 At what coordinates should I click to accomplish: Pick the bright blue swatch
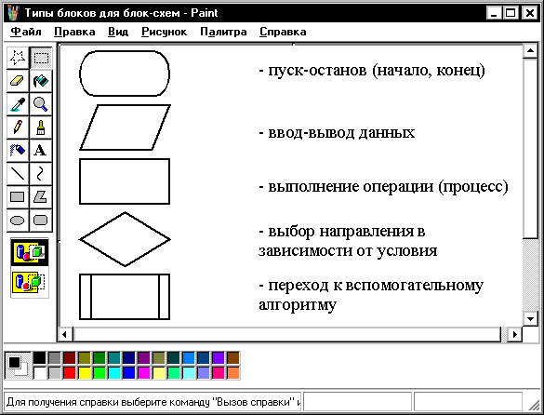(129, 373)
